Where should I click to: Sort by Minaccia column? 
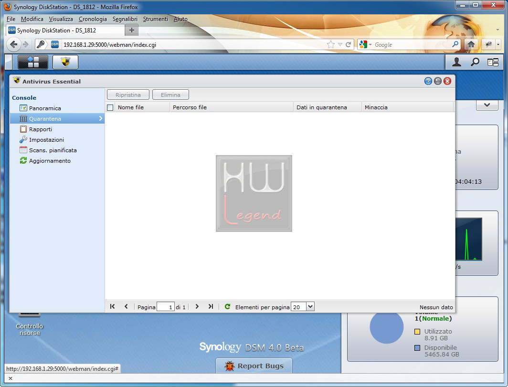click(408, 107)
